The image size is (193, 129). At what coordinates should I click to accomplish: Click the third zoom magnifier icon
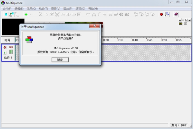tap(147, 14)
